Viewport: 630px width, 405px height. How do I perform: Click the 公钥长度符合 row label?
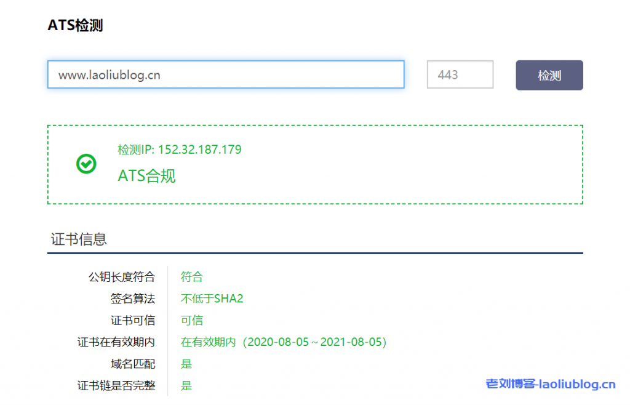121,276
